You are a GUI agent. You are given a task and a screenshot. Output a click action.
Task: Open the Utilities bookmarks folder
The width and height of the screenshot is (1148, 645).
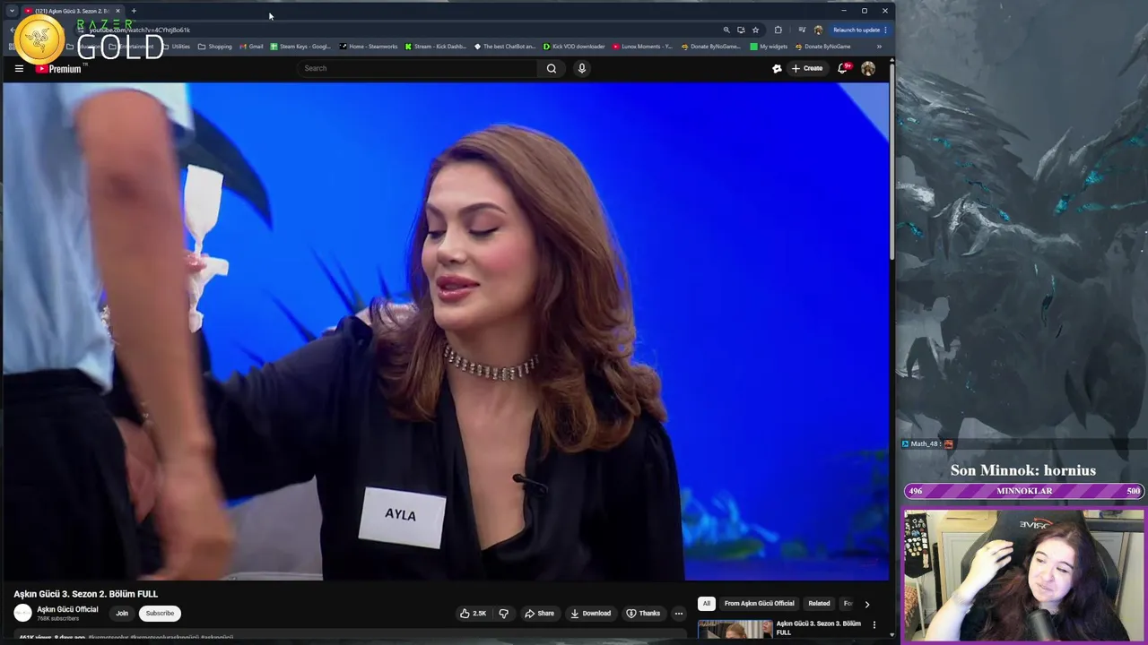[x=177, y=47]
